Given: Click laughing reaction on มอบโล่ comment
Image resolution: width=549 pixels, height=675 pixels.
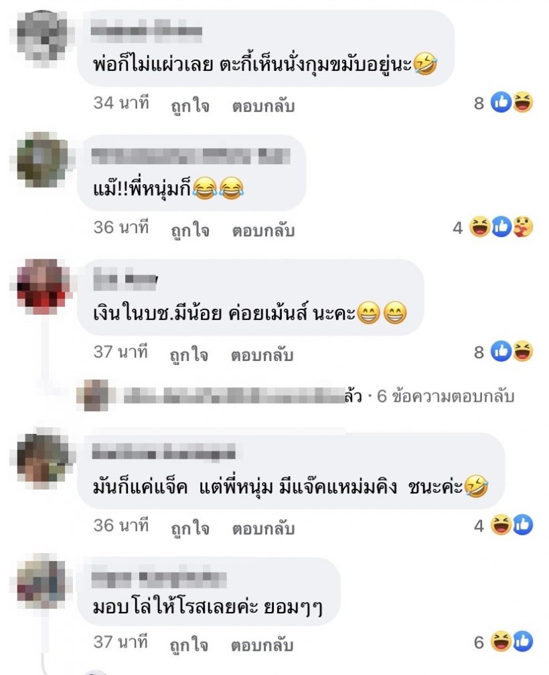Looking at the screenshot, I should point(501,642).
